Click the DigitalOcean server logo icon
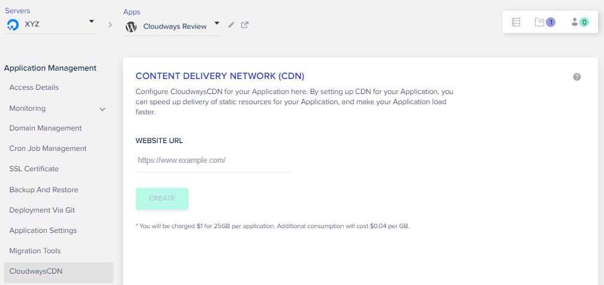 [x=13, y=25]
